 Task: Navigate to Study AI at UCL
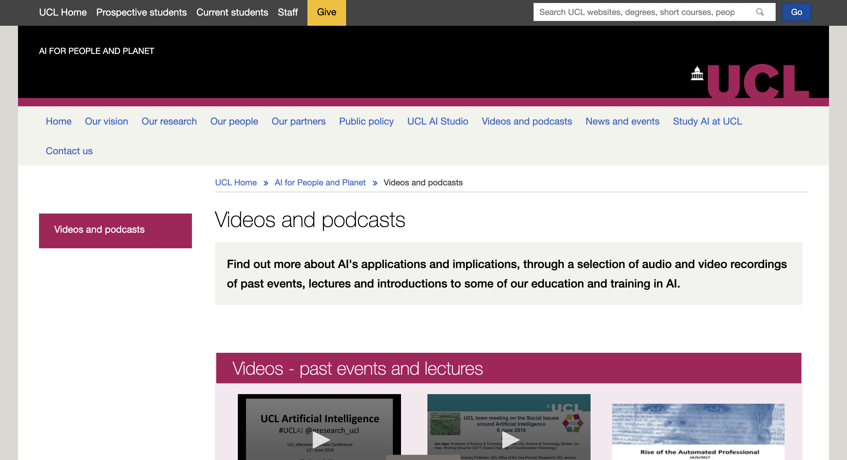coord(707,122)
